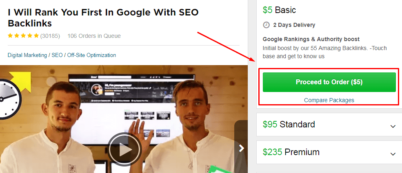Expand the $95 Standard package chevron
The width and height of the screenshot is (402, 173).
[393, 126]
